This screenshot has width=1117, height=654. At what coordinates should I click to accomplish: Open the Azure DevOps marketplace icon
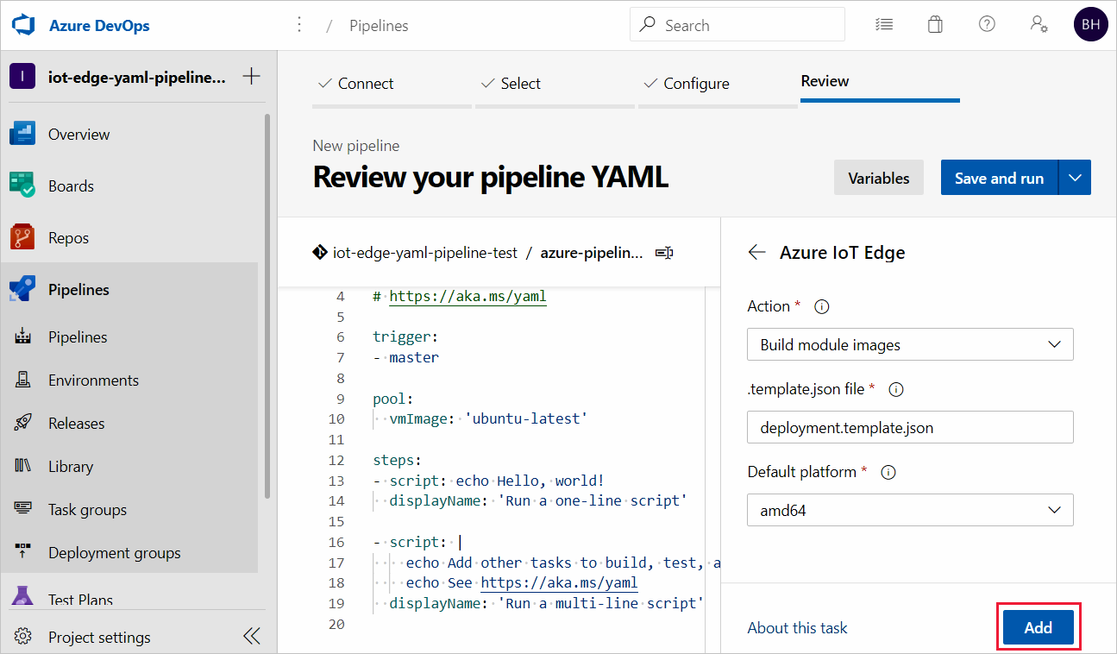(x=935, y=23)
